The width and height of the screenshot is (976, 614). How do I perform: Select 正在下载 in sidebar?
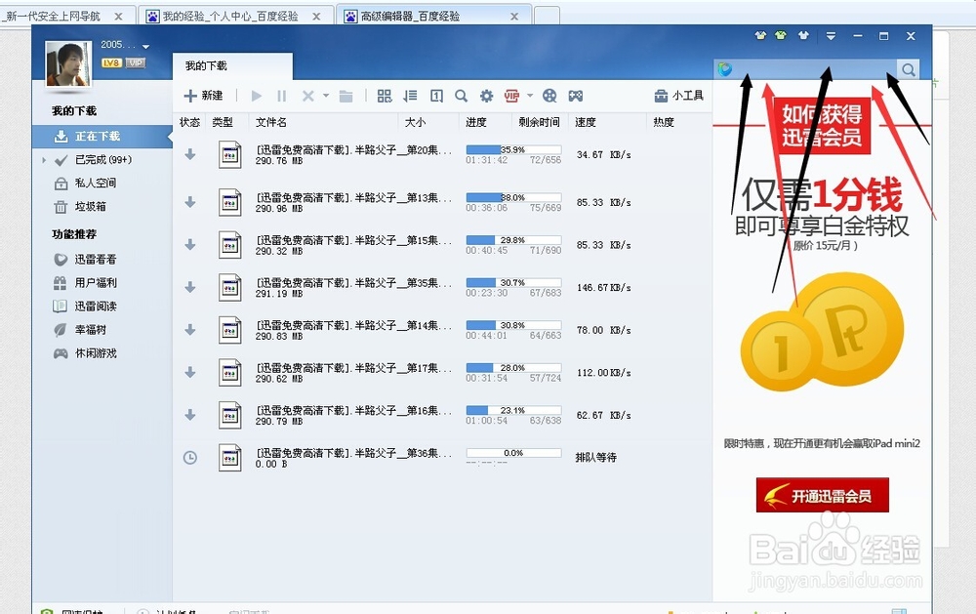pos(102,136)
